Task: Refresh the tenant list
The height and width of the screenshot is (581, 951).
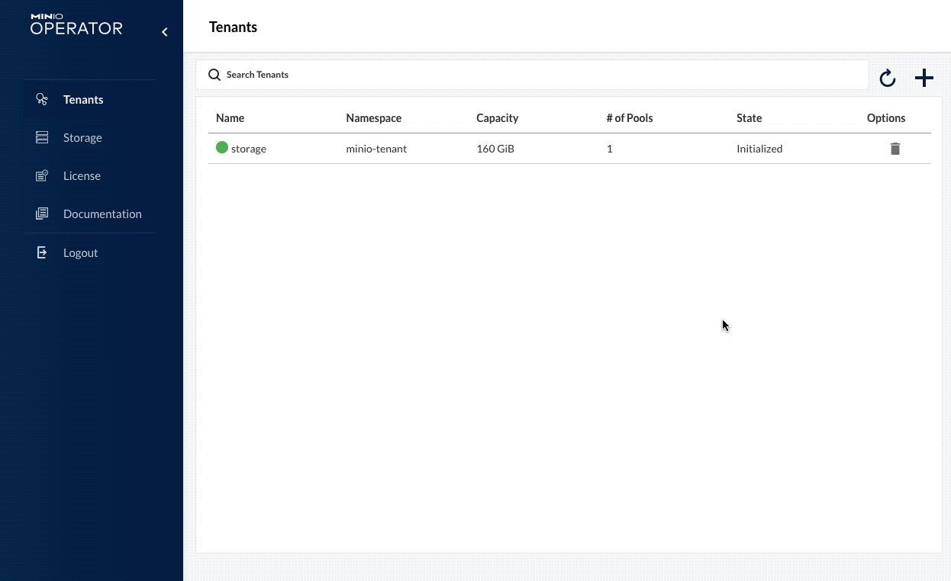Action: pyautogui.click(x=887, y=77)
